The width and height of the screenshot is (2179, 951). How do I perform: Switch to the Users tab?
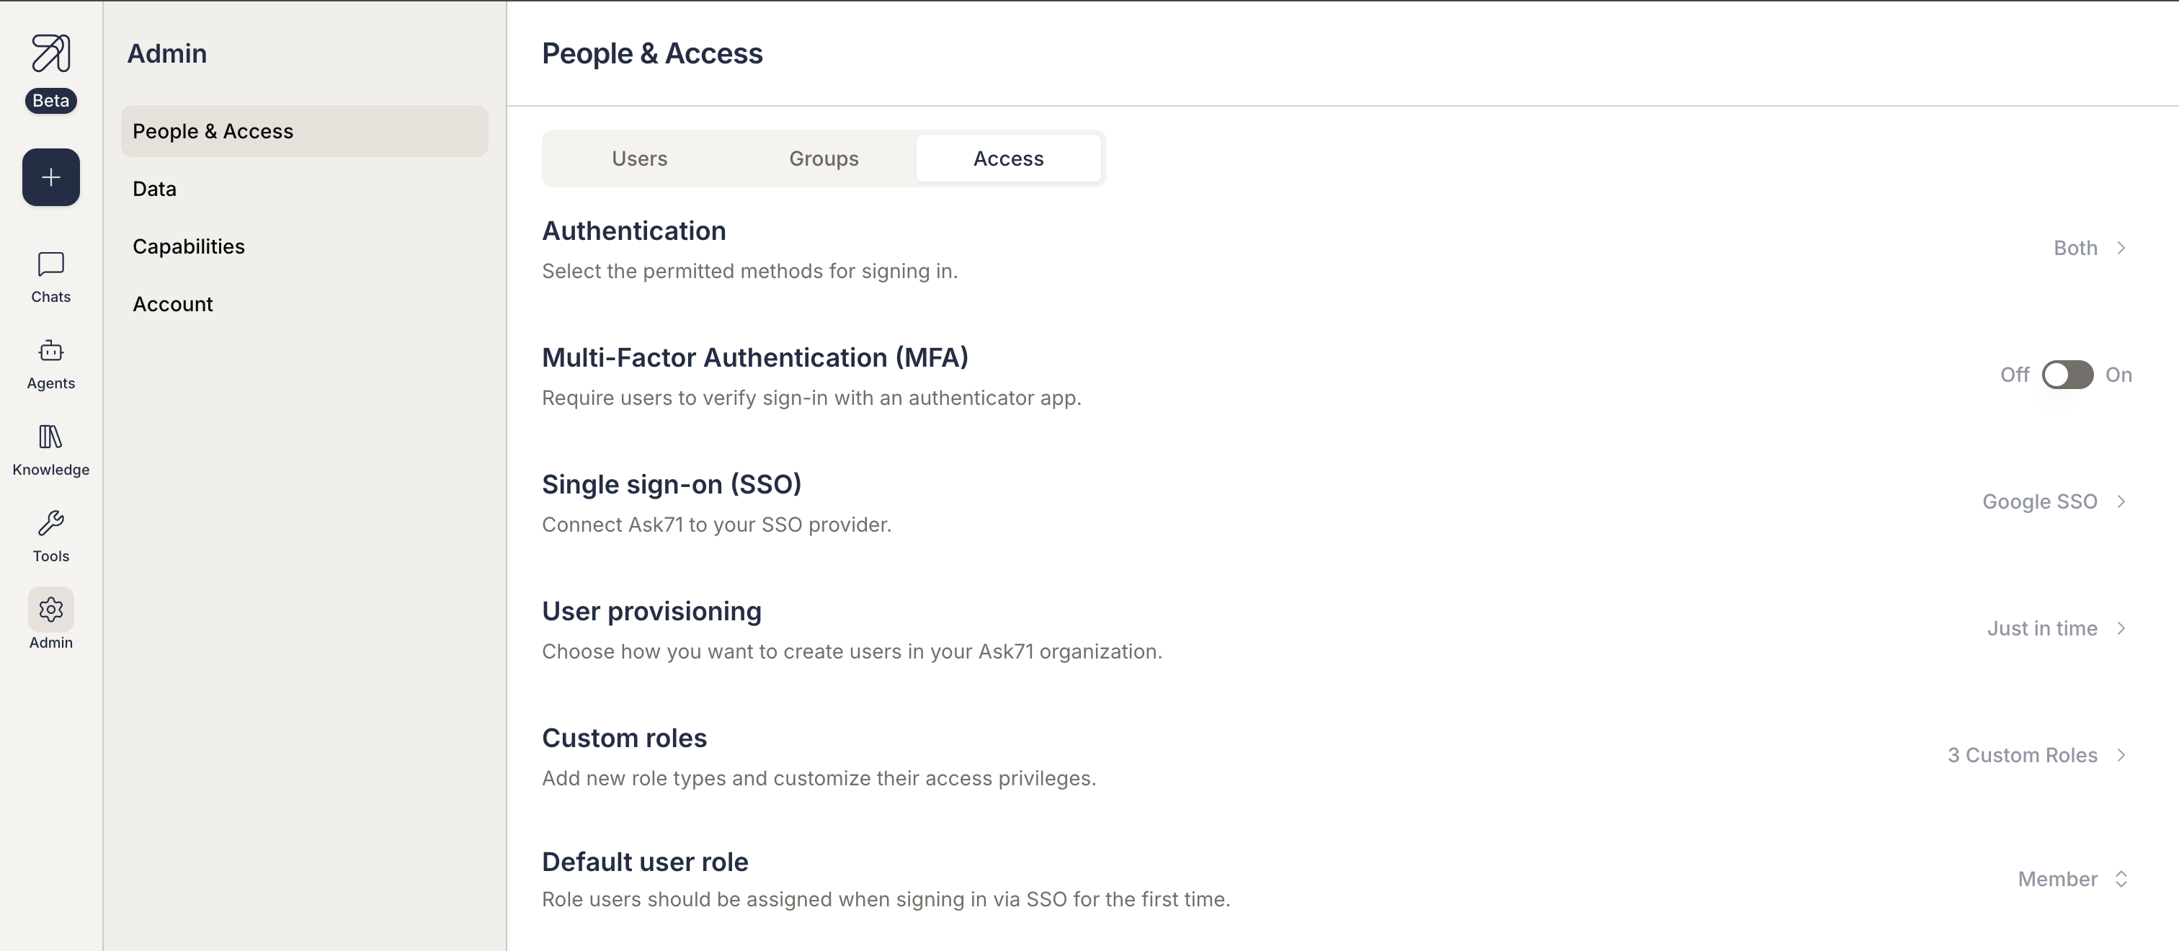639,158
